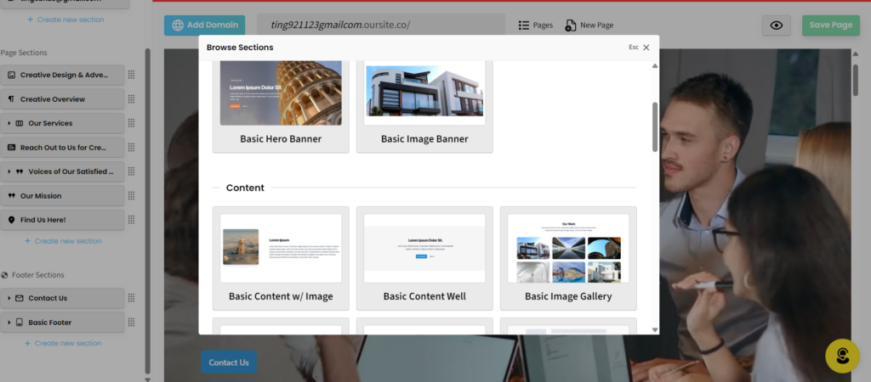
Task: Click Content category heading
Action: tap(245, 188)
